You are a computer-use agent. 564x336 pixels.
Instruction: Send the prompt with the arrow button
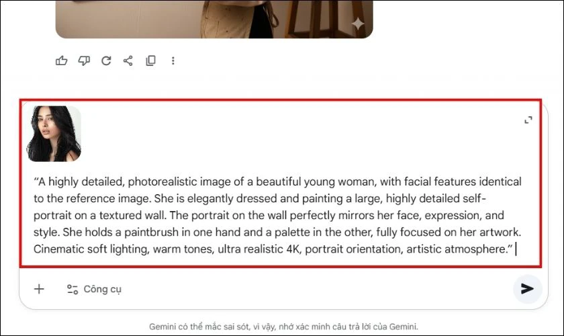tap(528, 289)
